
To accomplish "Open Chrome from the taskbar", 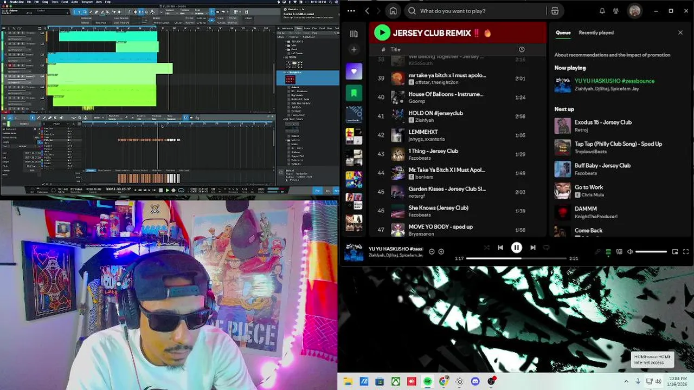I will tap(444, 381).
